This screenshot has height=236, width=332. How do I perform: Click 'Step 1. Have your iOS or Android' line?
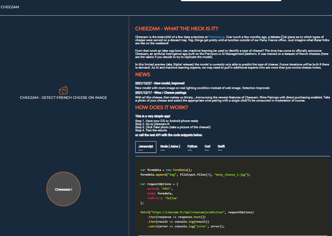[x=167, y=121]
